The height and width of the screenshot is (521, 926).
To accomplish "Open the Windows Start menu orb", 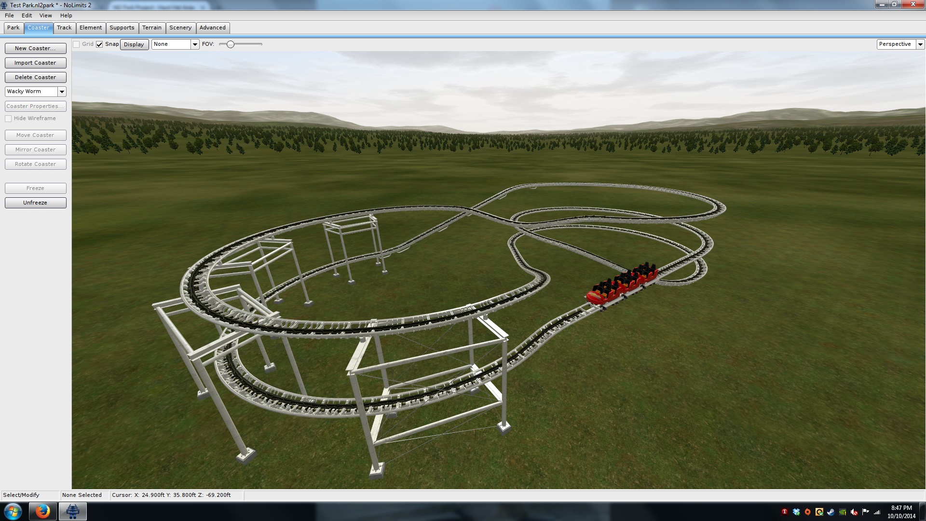I will coord(13,511).
